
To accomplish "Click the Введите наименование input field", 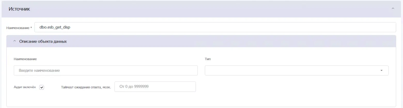I will [106, 70].
